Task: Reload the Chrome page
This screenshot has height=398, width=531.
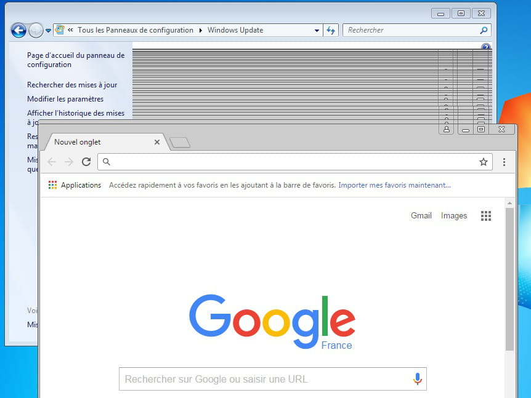Action: (x=86, y=162)
